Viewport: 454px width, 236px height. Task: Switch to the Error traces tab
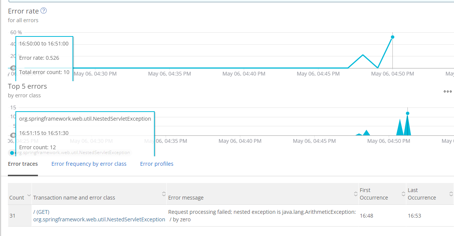23,164
